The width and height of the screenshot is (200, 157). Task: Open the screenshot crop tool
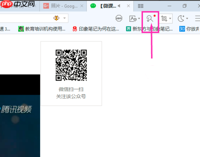(164, 18)
